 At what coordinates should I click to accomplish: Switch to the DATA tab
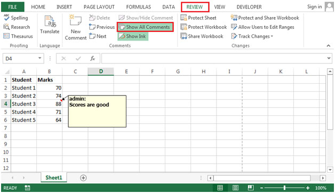pos(169,7)
